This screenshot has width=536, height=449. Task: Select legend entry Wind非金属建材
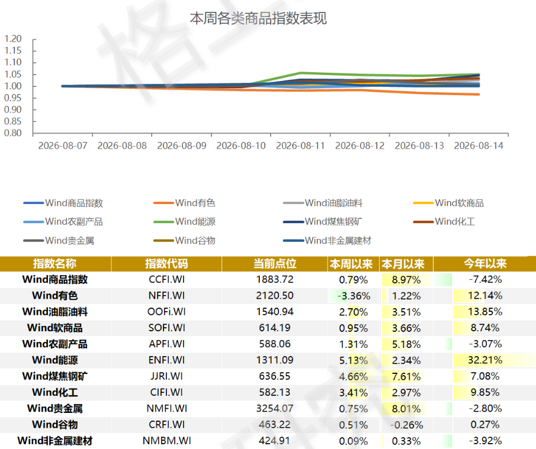coord(327,240)
